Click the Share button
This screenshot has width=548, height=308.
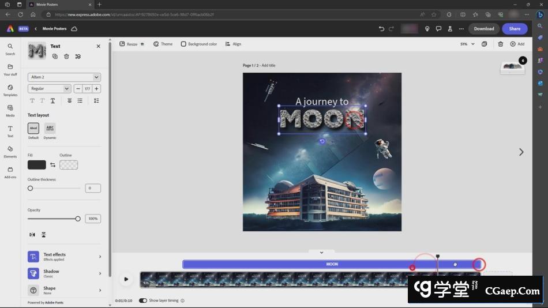click(515, 29)
